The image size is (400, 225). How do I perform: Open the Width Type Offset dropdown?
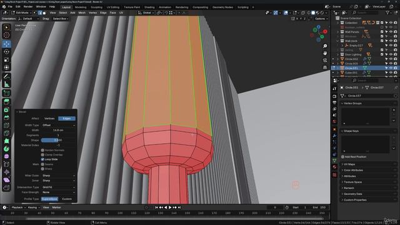coord(58,125)
